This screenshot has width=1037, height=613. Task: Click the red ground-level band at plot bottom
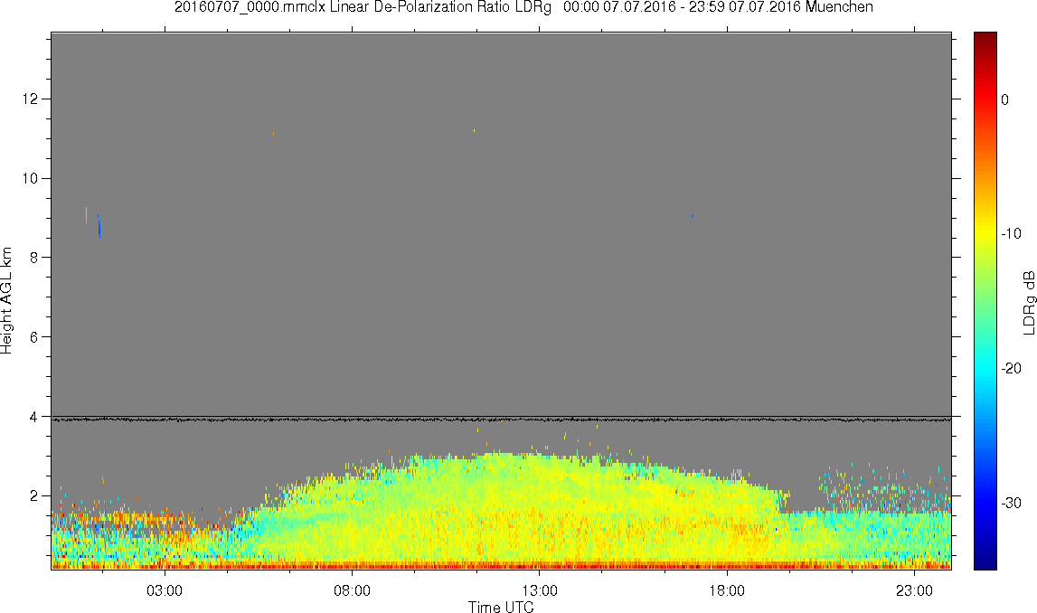point(501,565)
